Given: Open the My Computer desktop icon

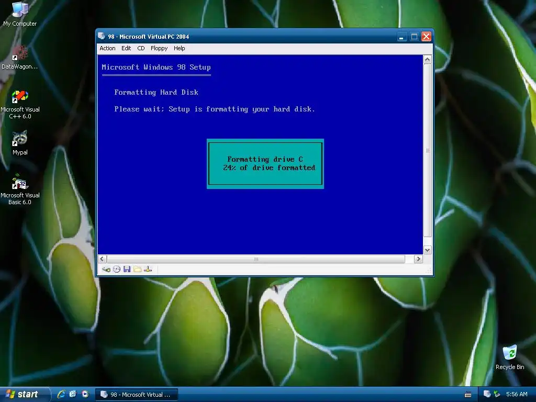Looking at the screenshot, I should click(x=20, y=14).
